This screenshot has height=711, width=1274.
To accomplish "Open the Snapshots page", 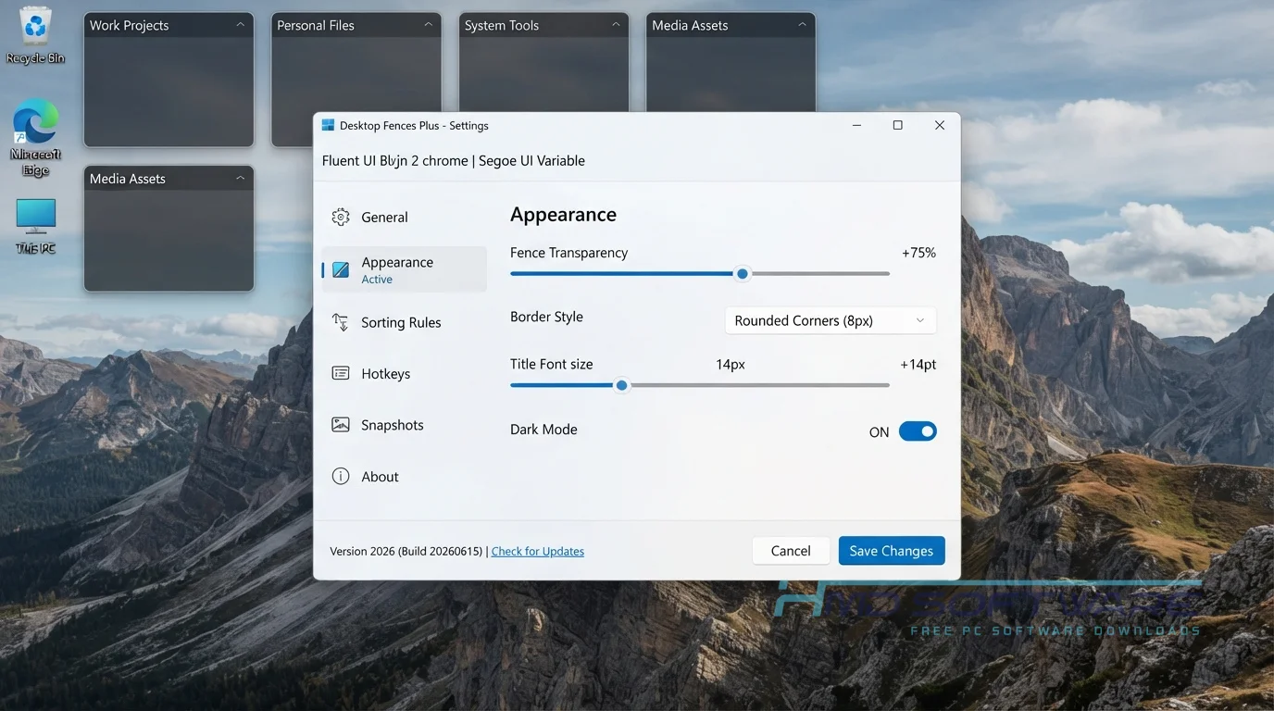I will (x=404, y=425).
